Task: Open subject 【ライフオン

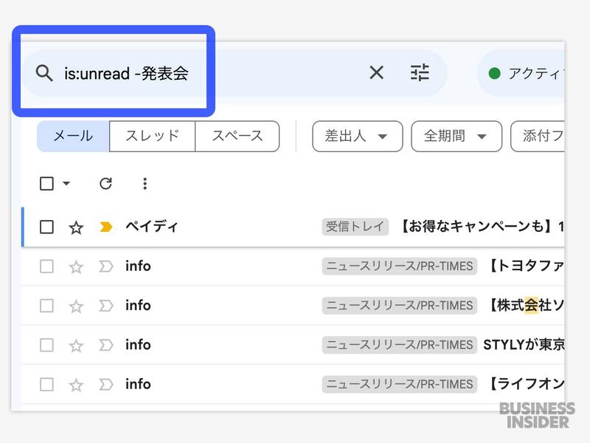Action: 526,384
